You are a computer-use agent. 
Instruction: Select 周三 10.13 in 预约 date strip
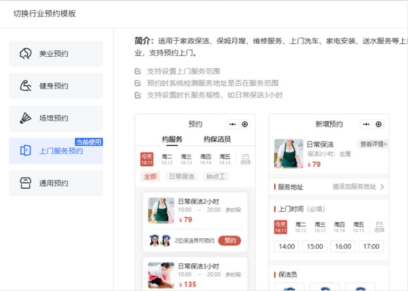pyautogui.click(x=186, y=159)
